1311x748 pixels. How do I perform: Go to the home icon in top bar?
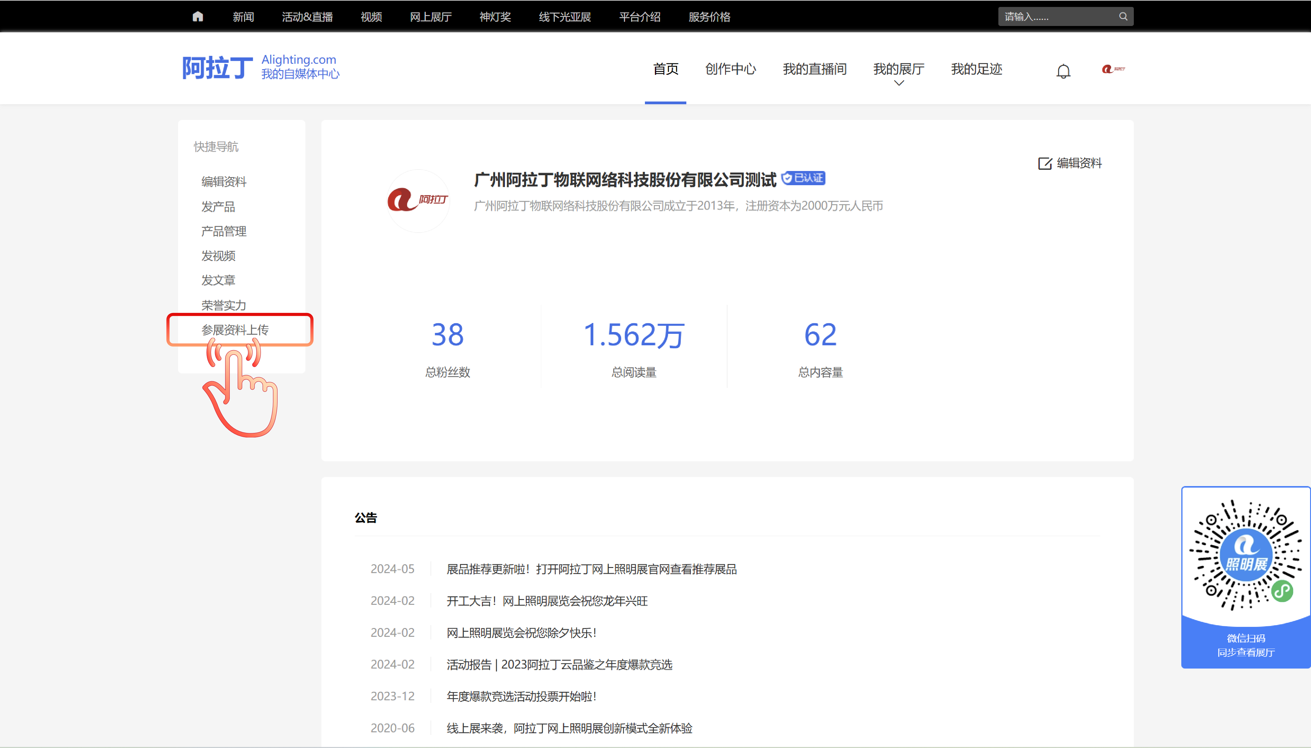coord(198,16)
